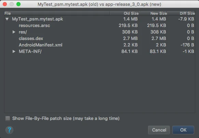Expand the res/ folder
The image size is (199, 138).
pyautogui.click(x=14, y=32)
